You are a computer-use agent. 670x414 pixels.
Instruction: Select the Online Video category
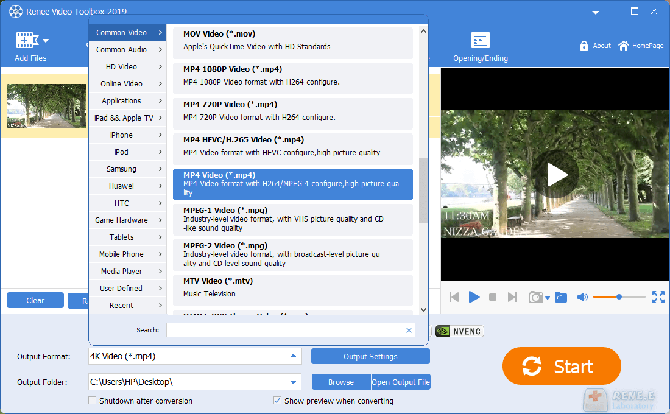pos(128,84)
